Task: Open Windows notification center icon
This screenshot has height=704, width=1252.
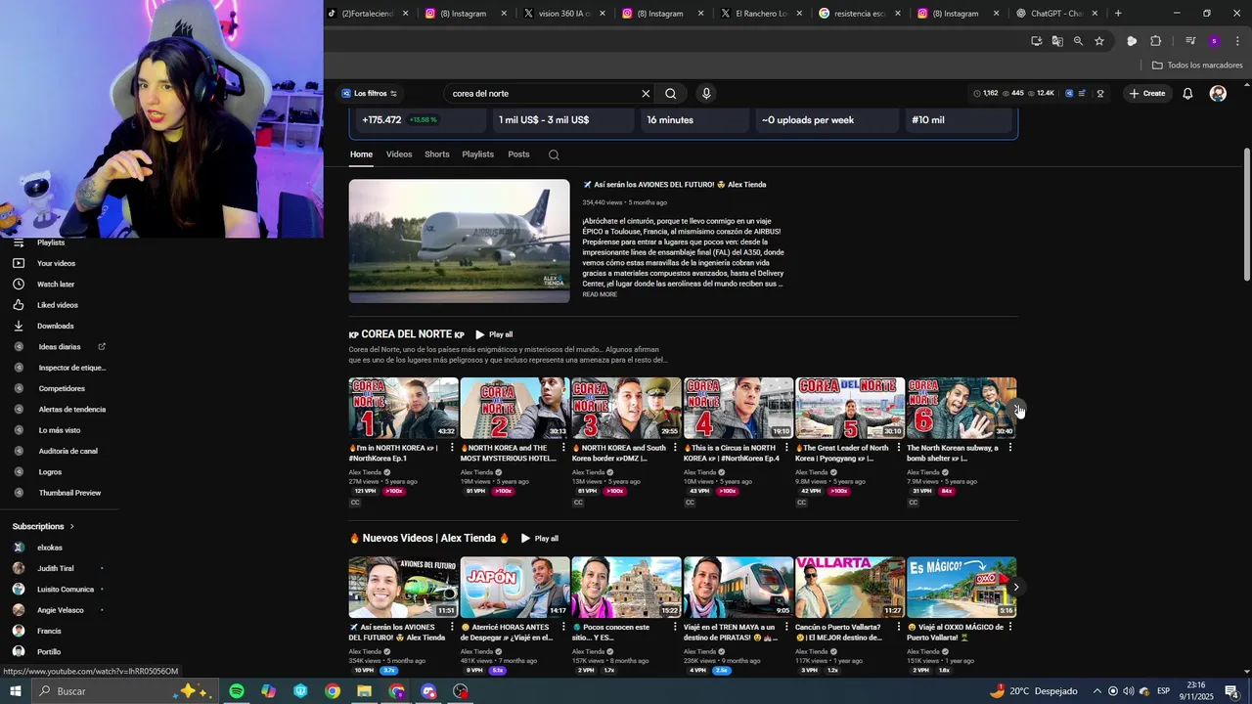Action: (1231, 691)
